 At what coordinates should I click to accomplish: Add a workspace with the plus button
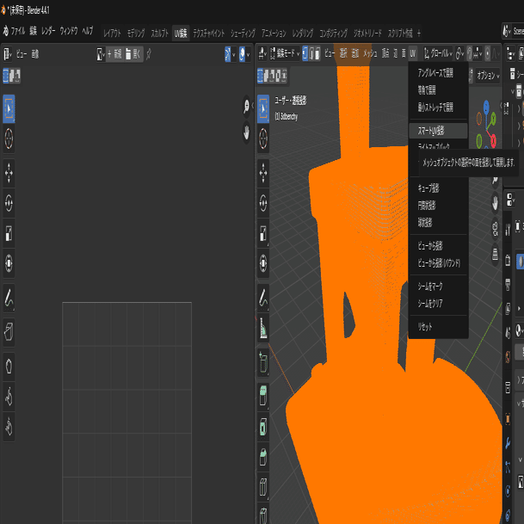419,33
